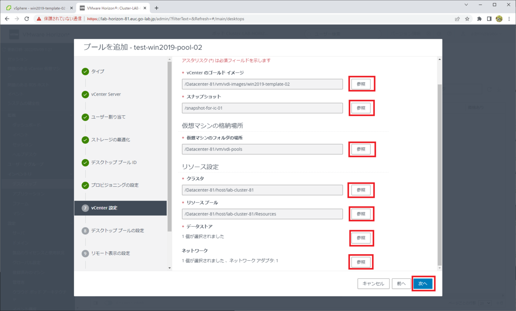Open browser extensions puzzle icon
Image resolution: width=516 pixels, height=311 pixels.
pos(479,19)
